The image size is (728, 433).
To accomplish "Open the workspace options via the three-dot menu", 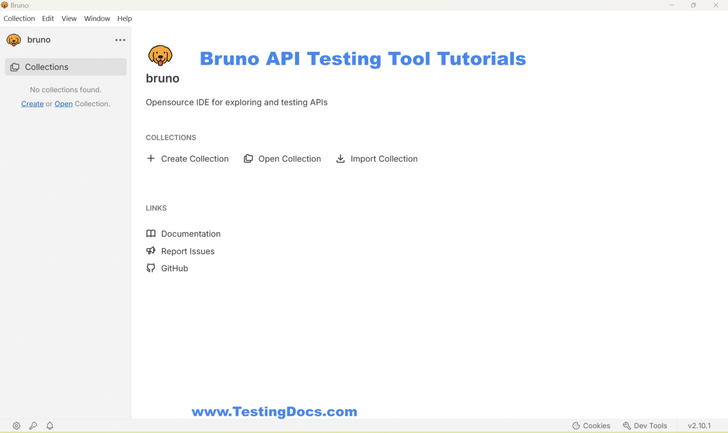I will tap(120, 40).
